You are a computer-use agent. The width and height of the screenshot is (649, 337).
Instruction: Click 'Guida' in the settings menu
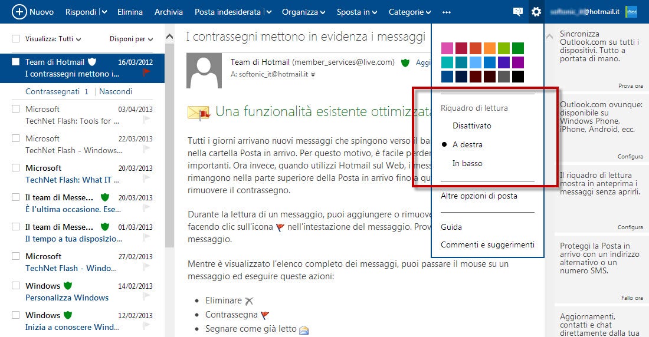(x=451, y=227)
